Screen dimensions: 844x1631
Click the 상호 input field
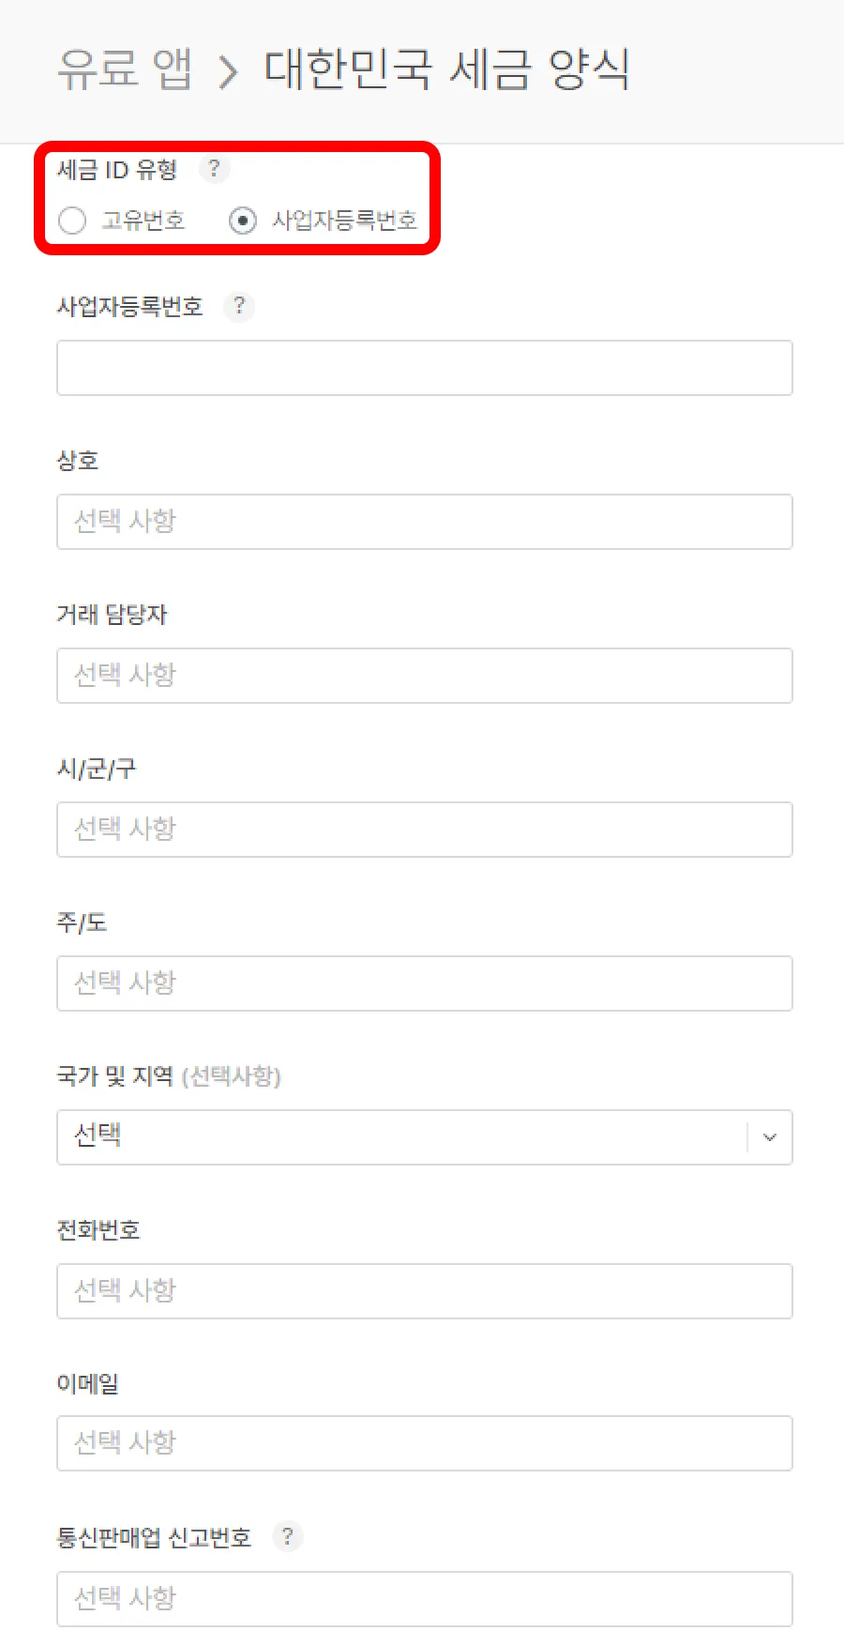click(x=424, y=522)
